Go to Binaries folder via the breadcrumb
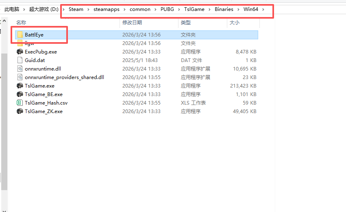The image size is (346, 212). coord(224,9)
